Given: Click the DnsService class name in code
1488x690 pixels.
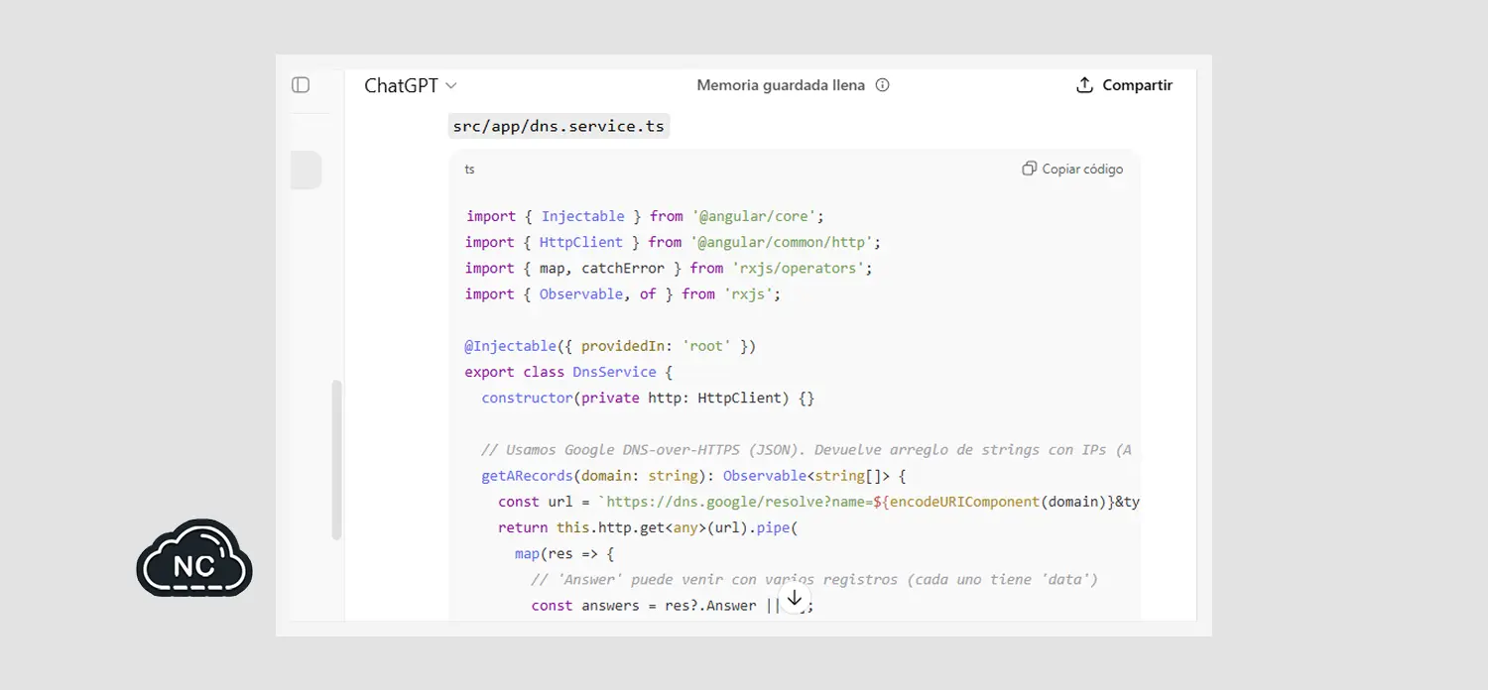Looking at the screenshot, I should click(x=614, y=372).
